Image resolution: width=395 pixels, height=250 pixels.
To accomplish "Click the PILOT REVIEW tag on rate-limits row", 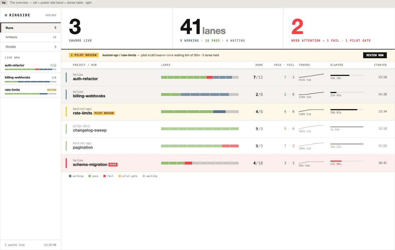I will (104, 113).
